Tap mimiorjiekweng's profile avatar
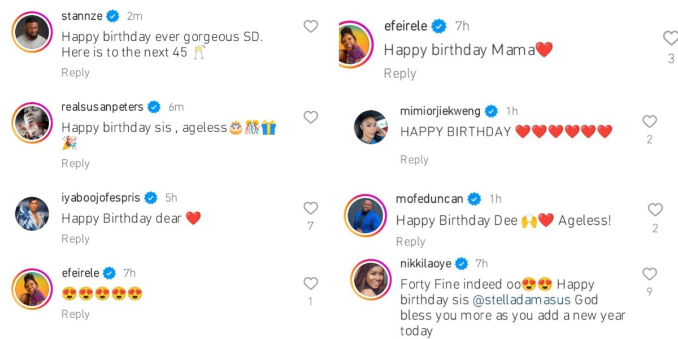The width and height of the screenshot is (678, 339). point(370,127)
